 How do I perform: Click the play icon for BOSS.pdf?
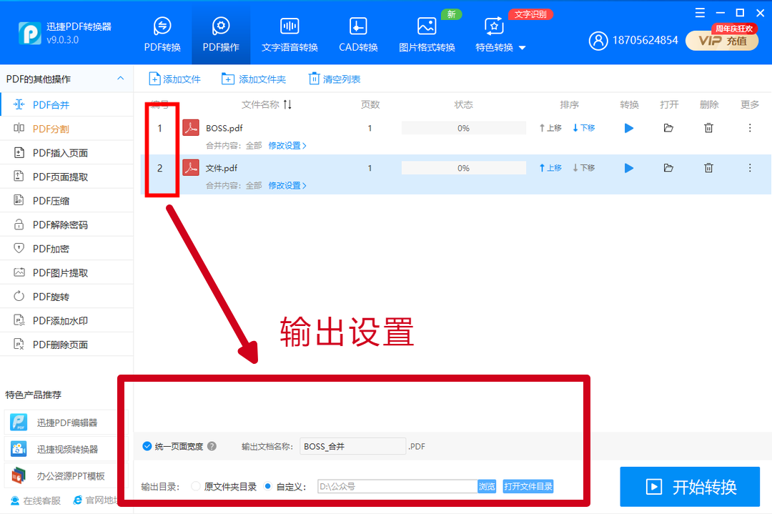coord(629,128)
